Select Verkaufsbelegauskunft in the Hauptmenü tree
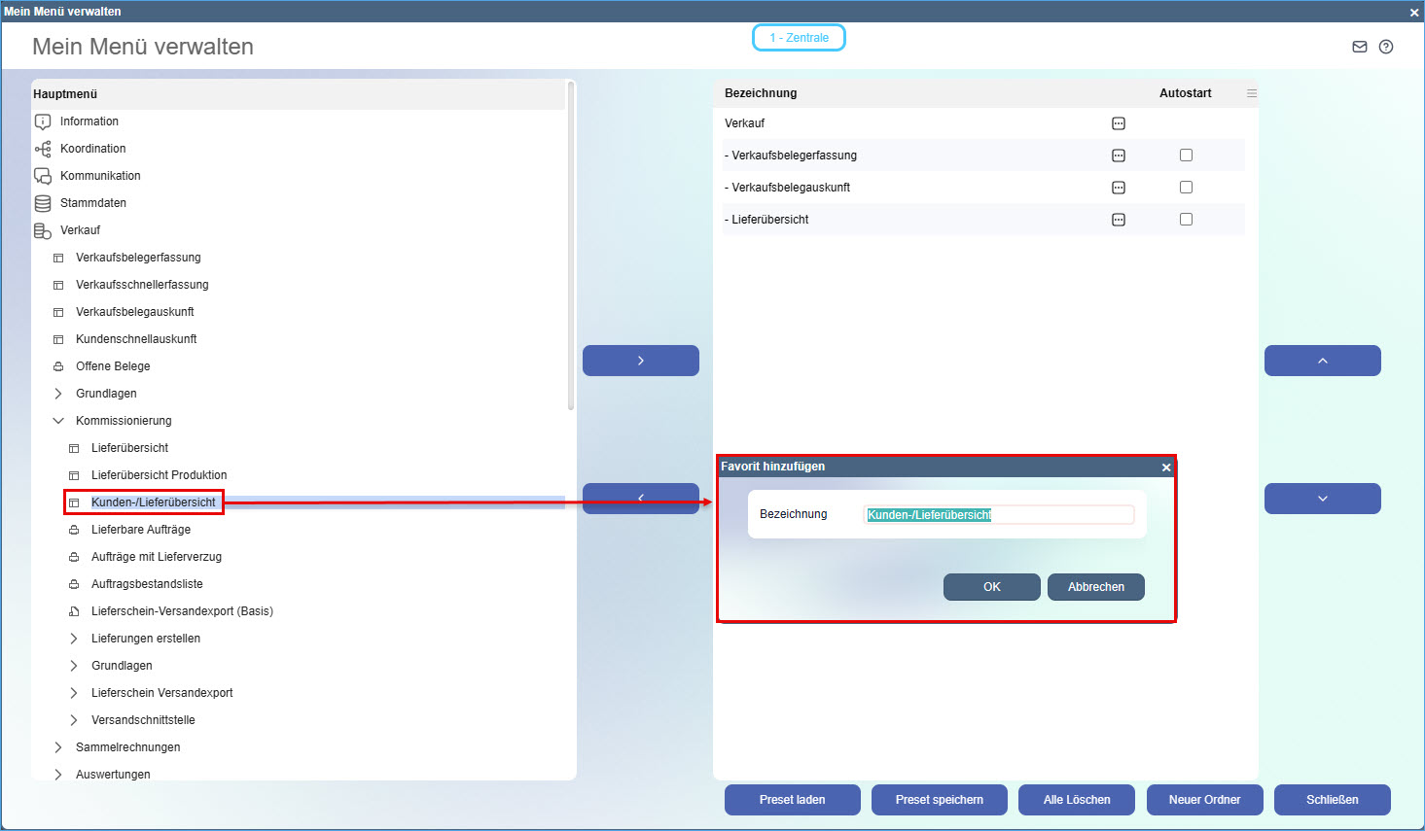The height and width of the screenshot is (831, 1425). (x=135, y=312)
